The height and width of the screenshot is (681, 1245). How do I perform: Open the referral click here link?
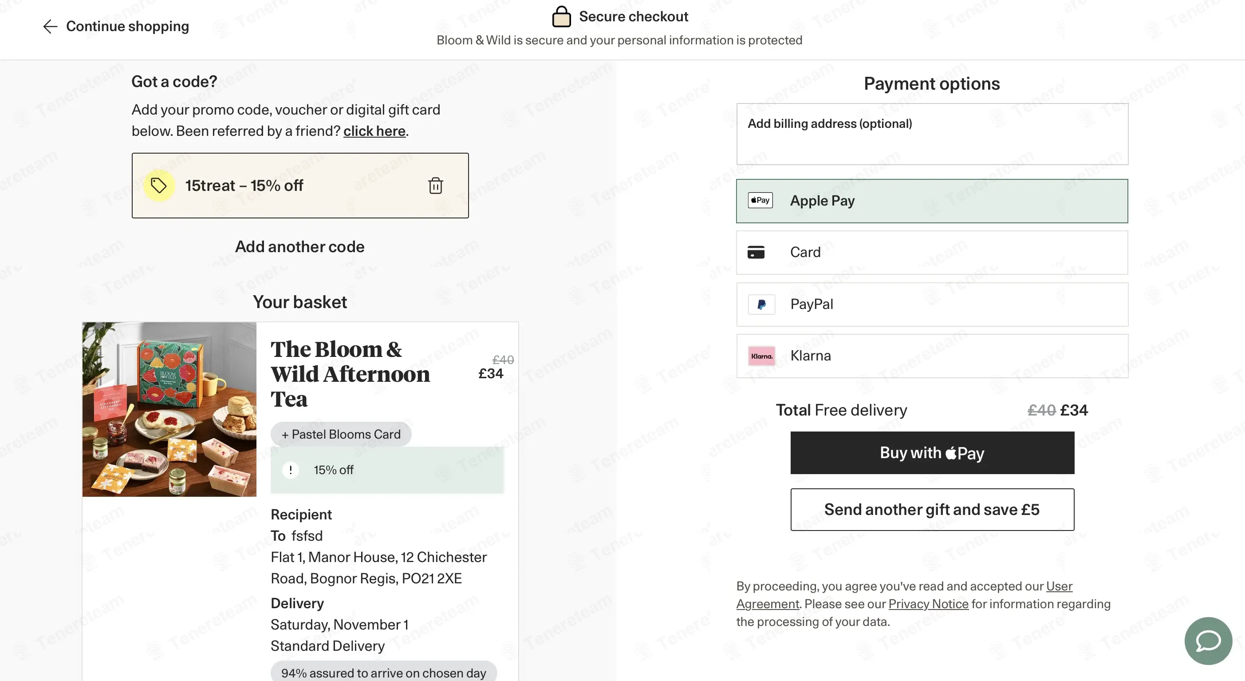click(374, 131)
